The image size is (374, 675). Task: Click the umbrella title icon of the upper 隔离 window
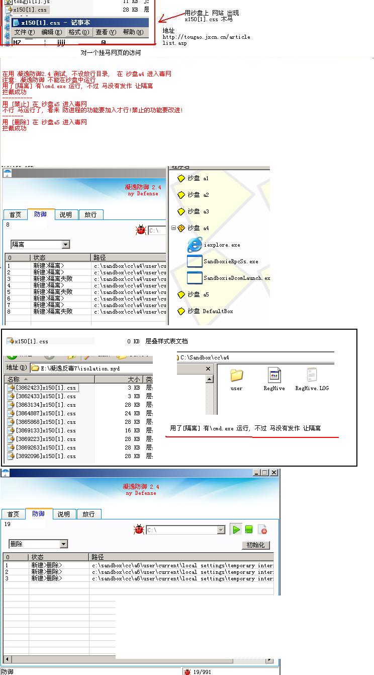[x=7, y=173]
